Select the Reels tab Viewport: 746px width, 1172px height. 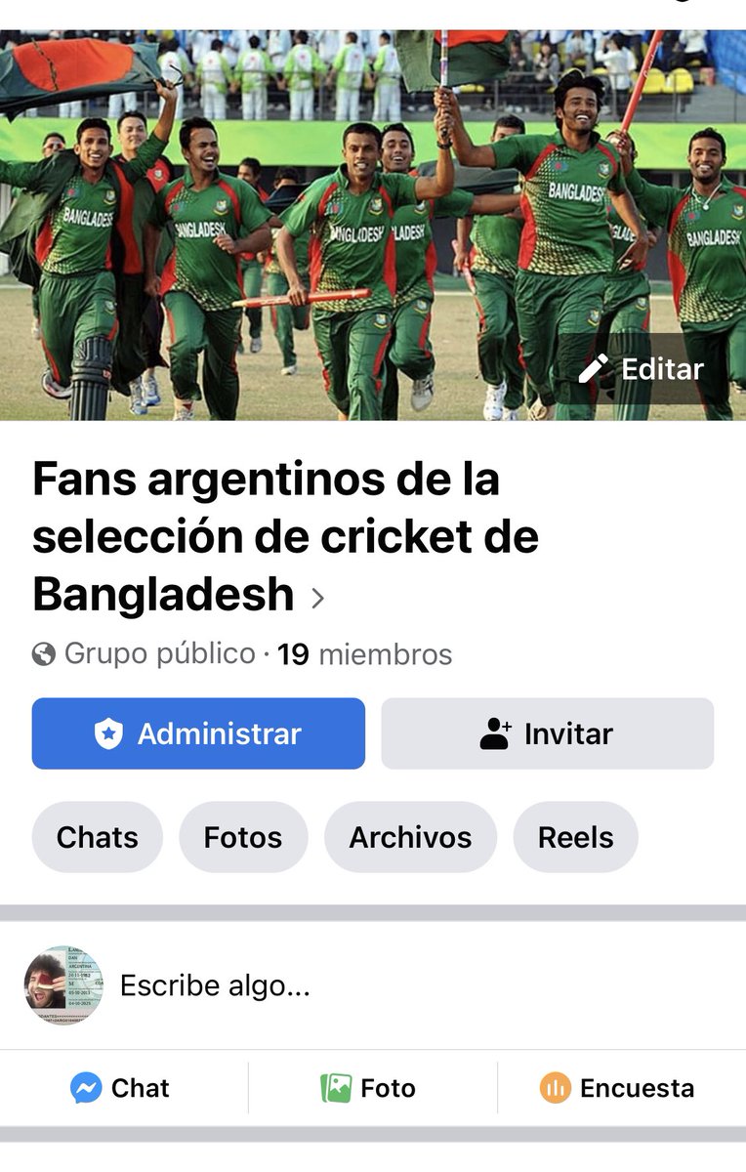tap(576, 837)
